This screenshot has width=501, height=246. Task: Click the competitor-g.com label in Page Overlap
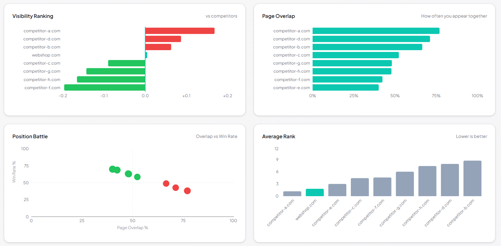click(291, 63)
